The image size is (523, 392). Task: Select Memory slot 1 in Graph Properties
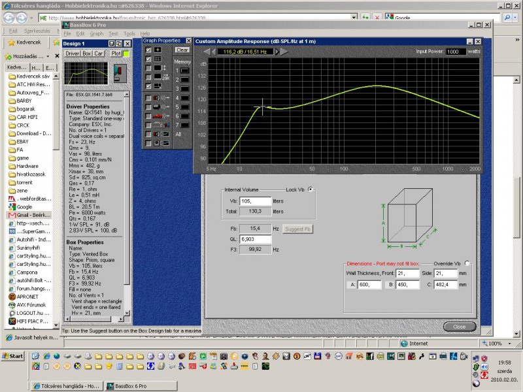pyautogui.click(x=184, y=70)
